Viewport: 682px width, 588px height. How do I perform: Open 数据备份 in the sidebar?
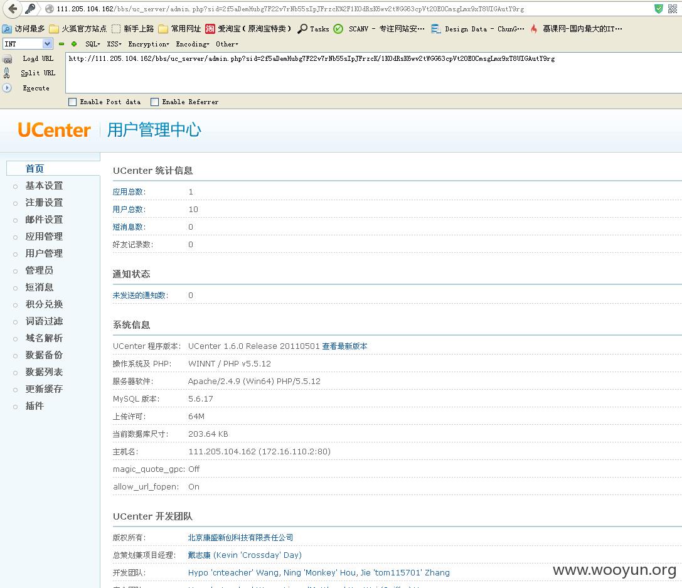click(x=44, y=355)
